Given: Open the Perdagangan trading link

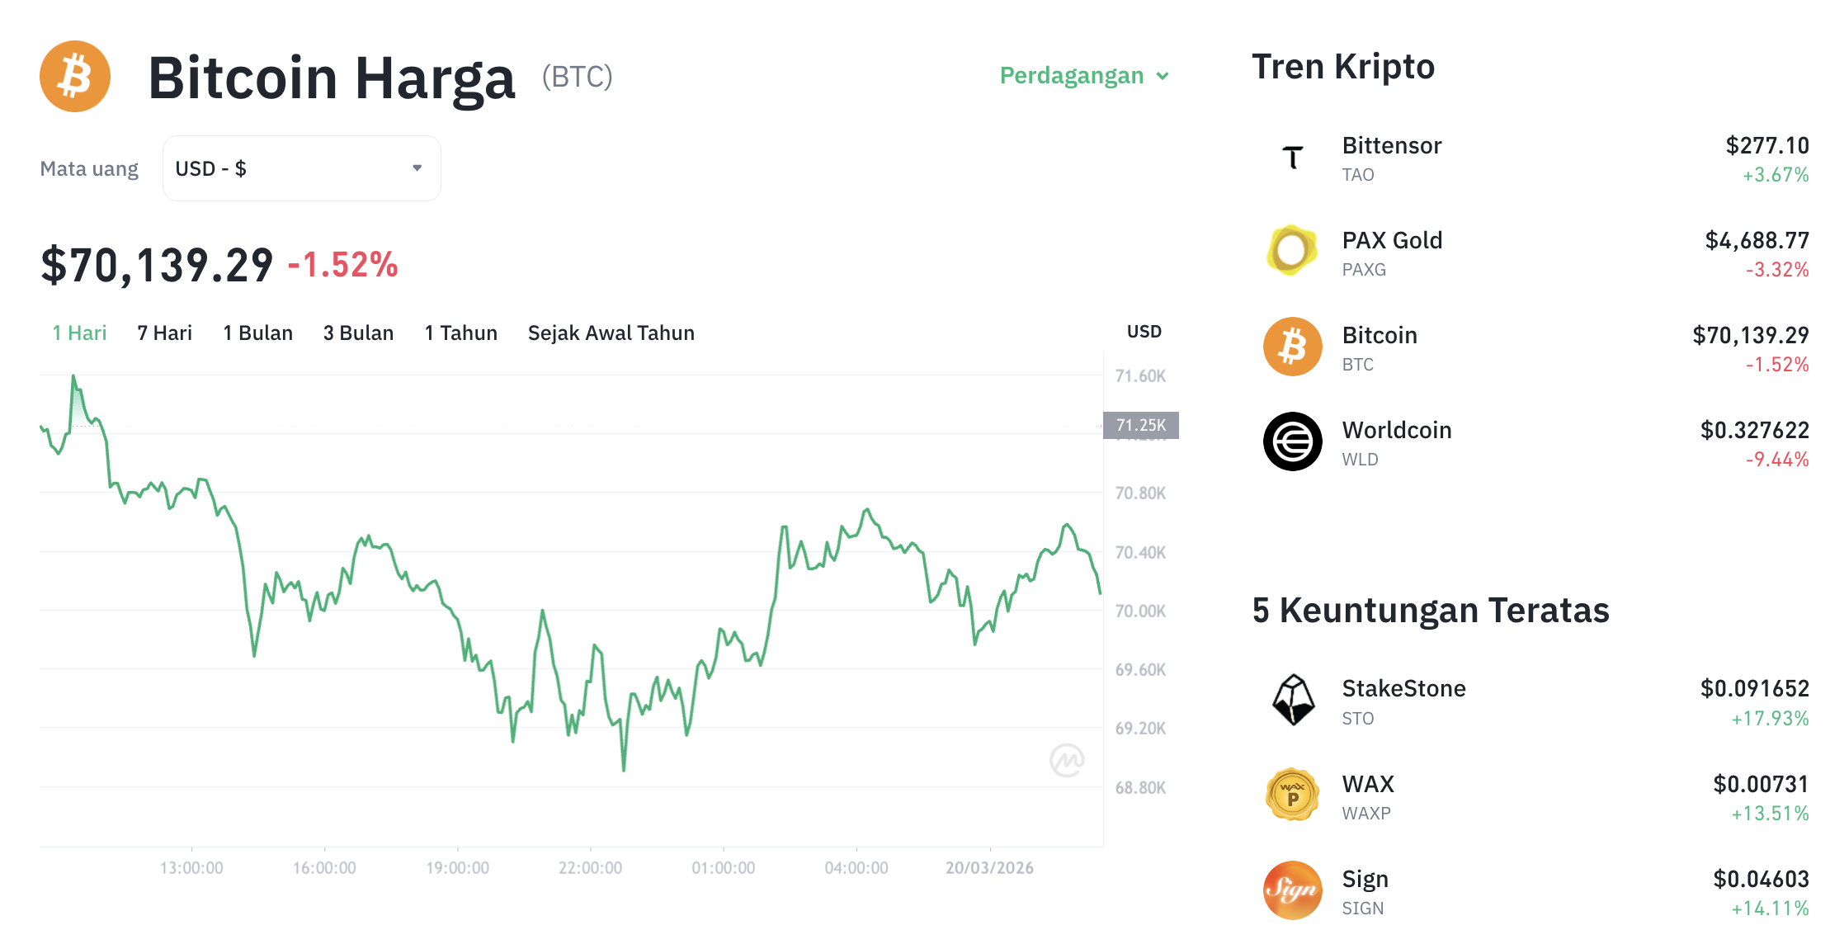Looking at the screenshot, I should [x=1072, y=75].
